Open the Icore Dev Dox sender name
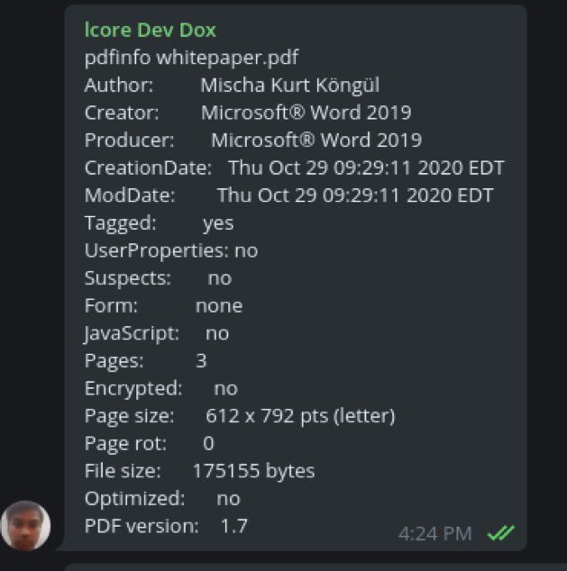This screenshot has width=567, height=571. click(x=151, y=30)
